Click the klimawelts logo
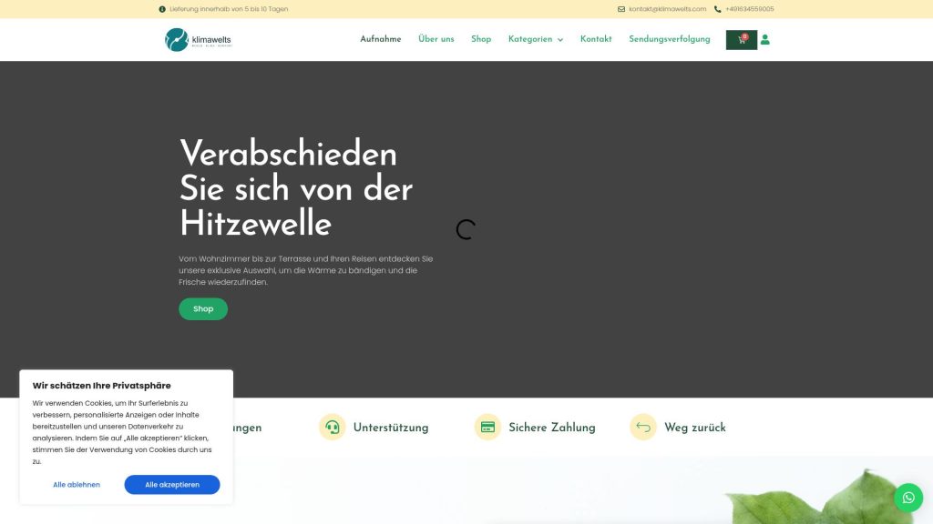This screenshot has width=933, height=524. (x=198, y=40)
